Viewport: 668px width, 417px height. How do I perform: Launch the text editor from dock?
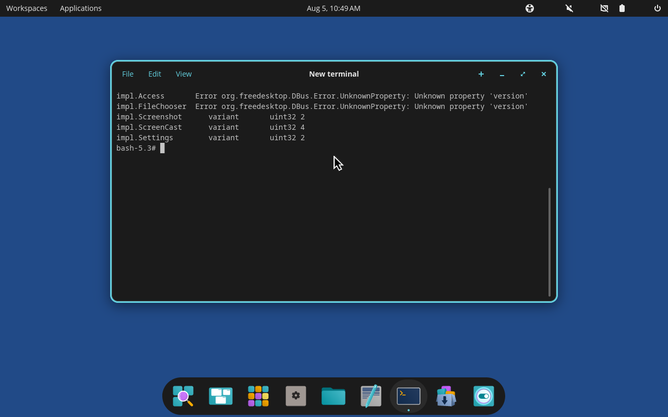(371, 396)
